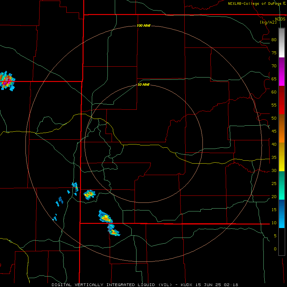Click the scale value "60"

click(274, 92)
